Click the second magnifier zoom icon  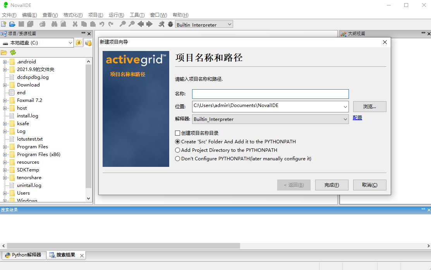[132, 24]
